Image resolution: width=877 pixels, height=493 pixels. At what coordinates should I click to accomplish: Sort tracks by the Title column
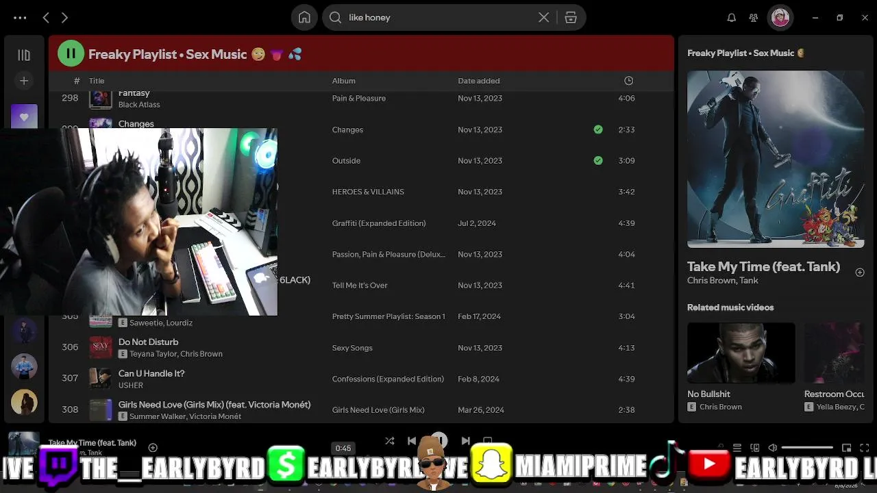(97, 81)
